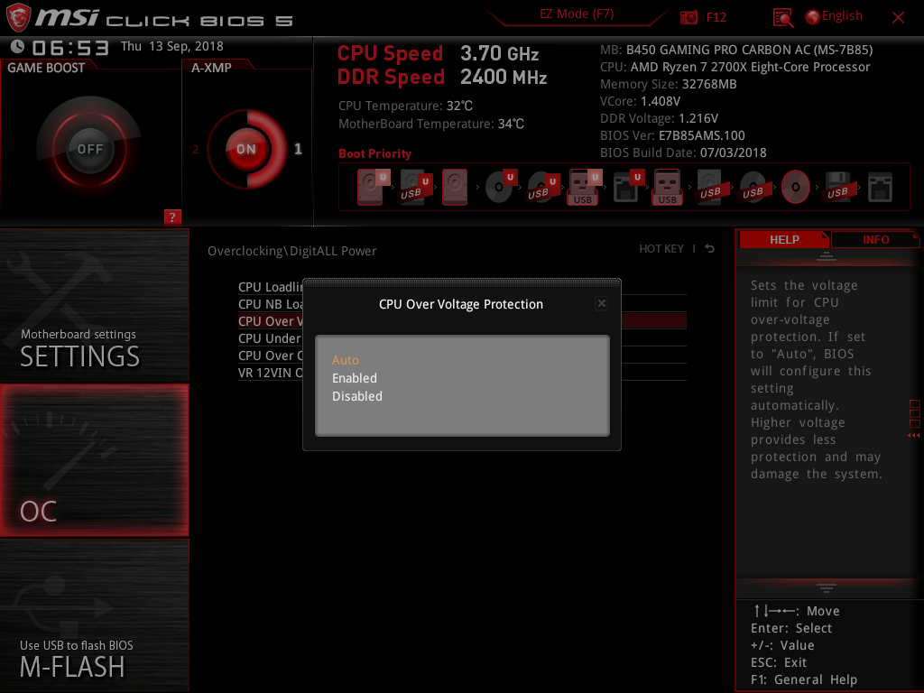This screenshot has height=693, width=924.
Task: Switch to the HELP tab
Action: (x=784, y=239)
